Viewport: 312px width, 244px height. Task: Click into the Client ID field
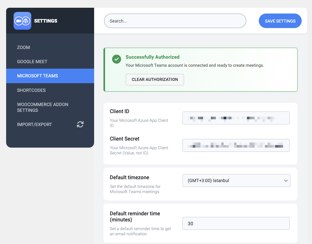[x=236, y=118]
